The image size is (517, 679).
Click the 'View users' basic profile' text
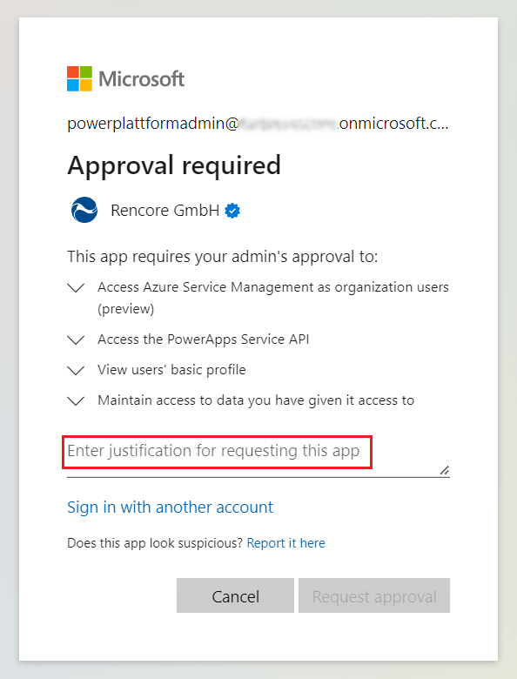(x=172, y=370)
